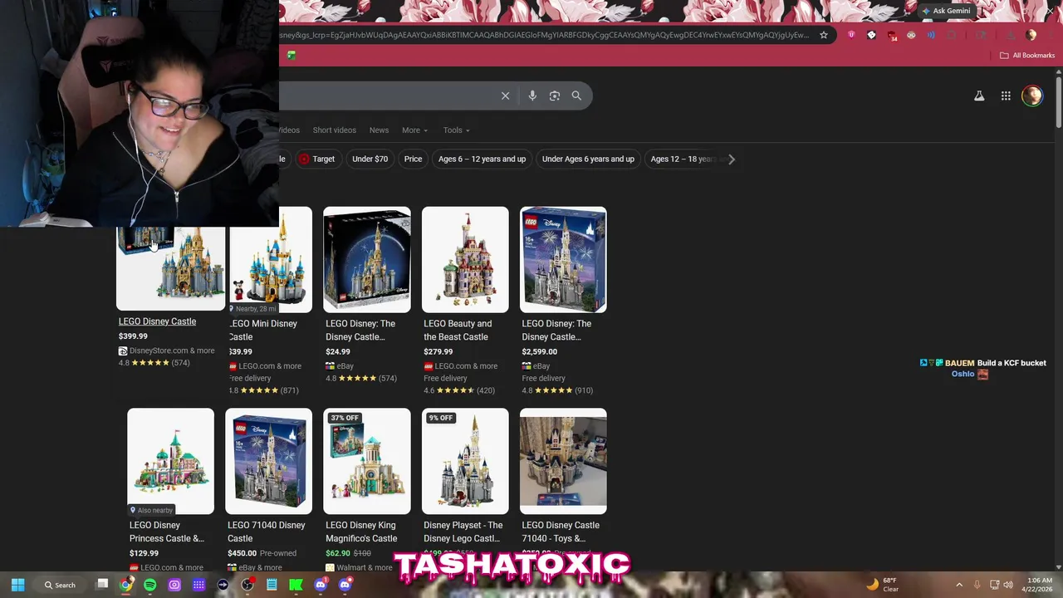
Task: Switch to News results tab
Action: click(x=379, y=130)
